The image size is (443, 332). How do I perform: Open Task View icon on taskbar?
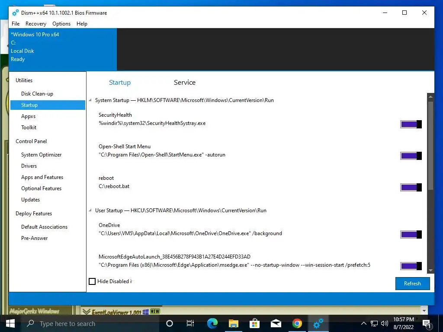click(x=190, y=323)
